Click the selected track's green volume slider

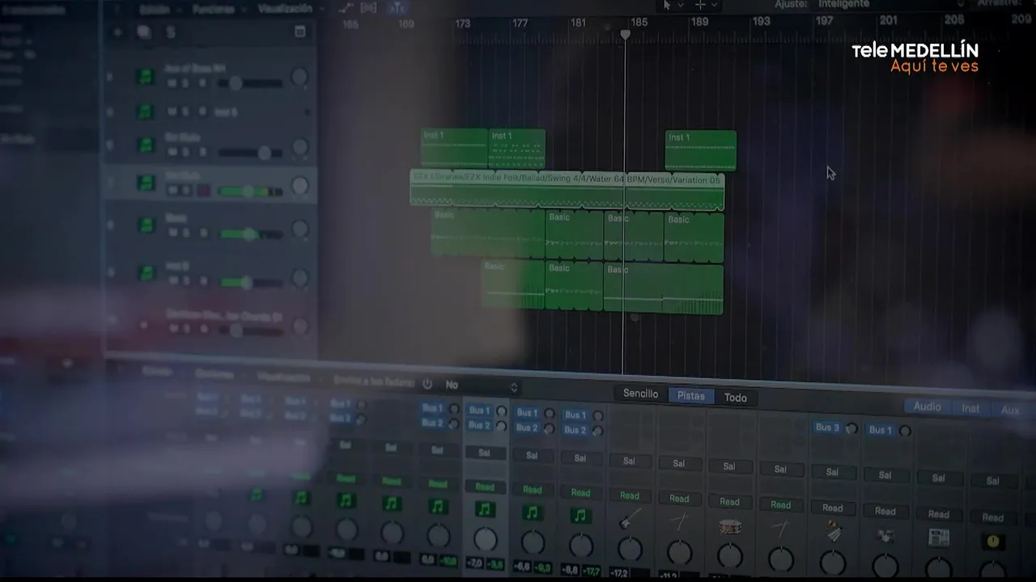[x=250, y=192]
